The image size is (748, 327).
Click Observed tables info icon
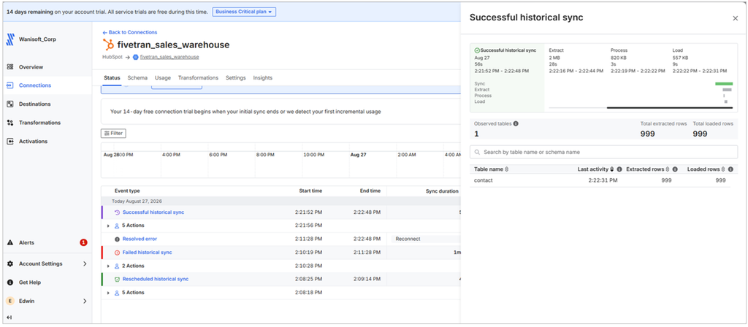point(516,123)
